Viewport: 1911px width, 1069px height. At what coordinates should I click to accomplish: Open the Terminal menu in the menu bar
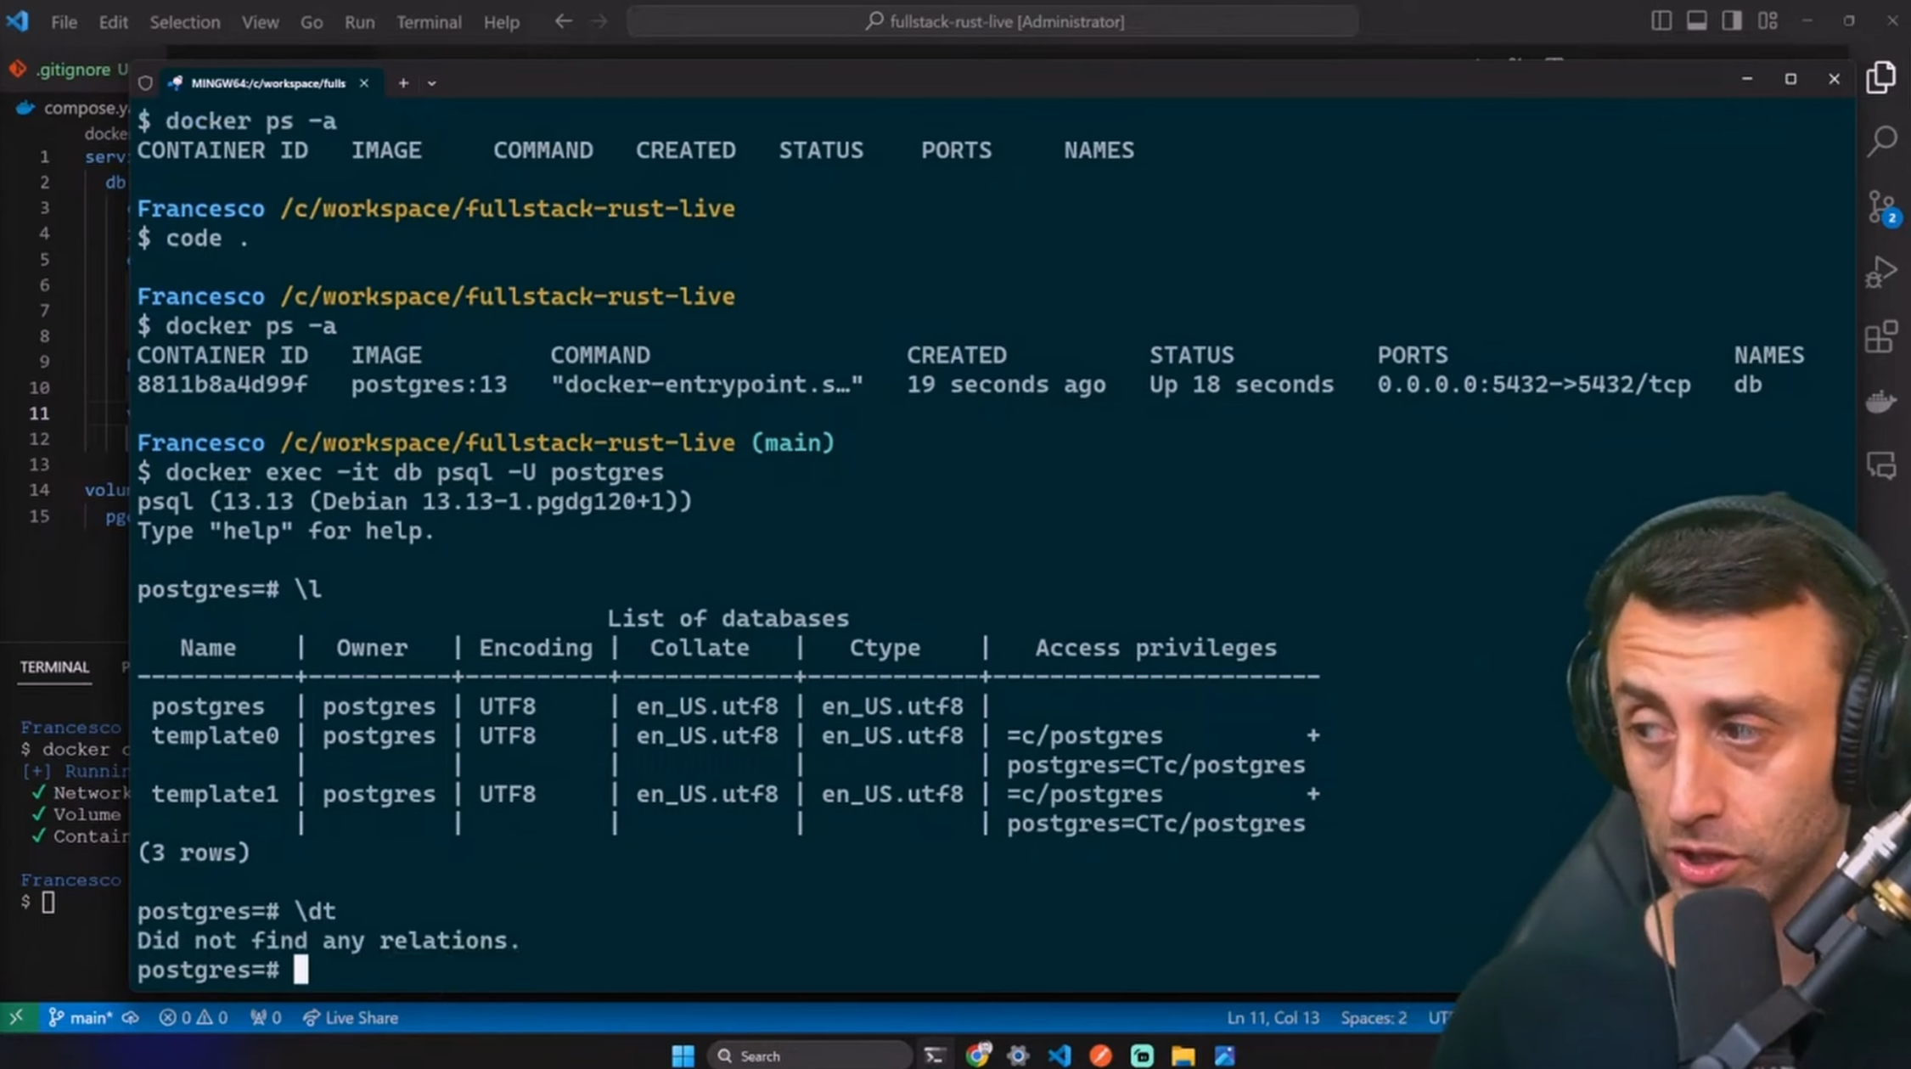click(x=429, y=22)
